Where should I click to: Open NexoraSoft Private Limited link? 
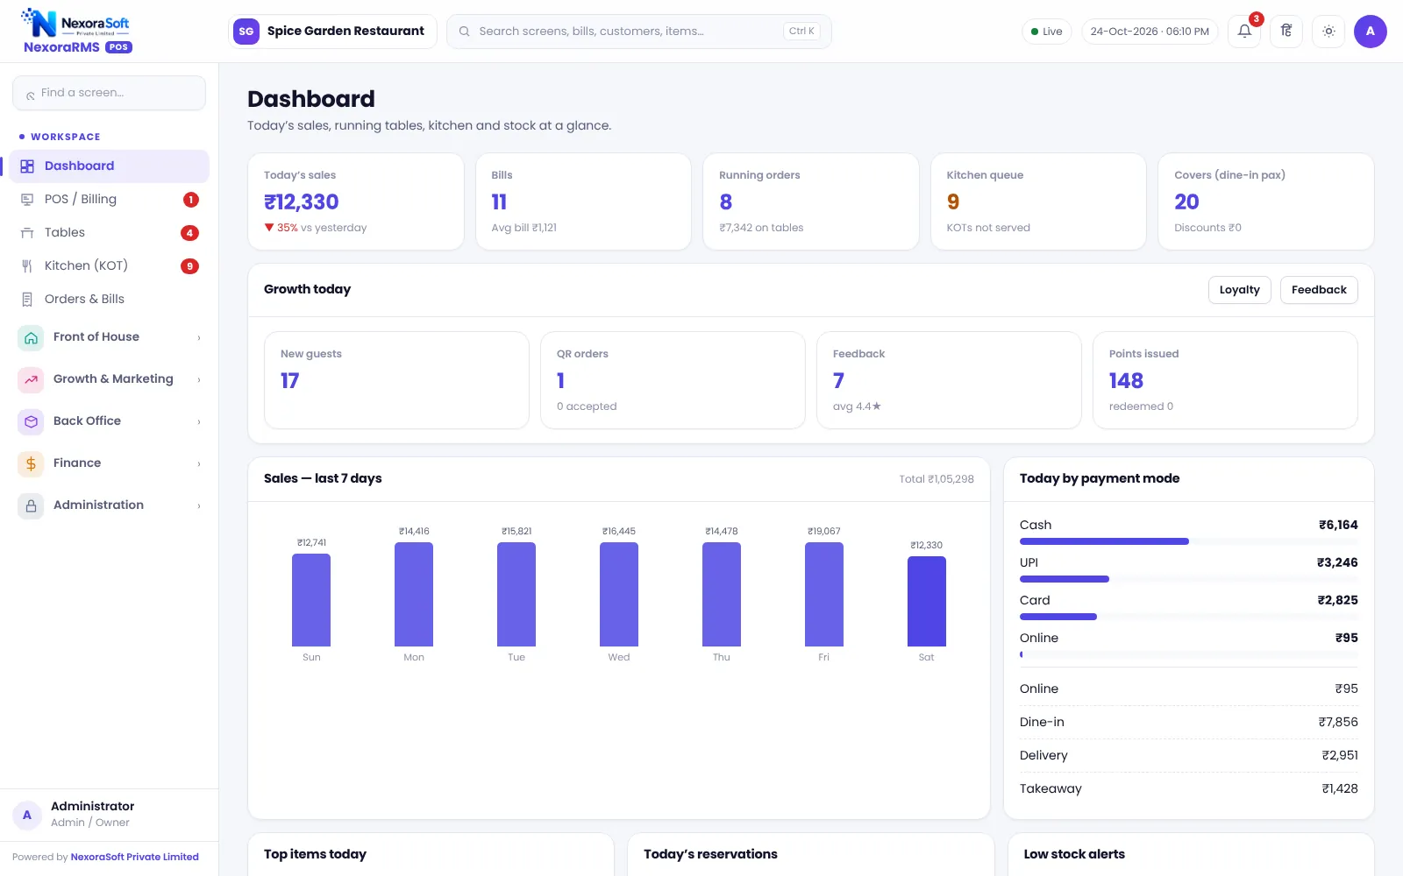pos(134,858)
